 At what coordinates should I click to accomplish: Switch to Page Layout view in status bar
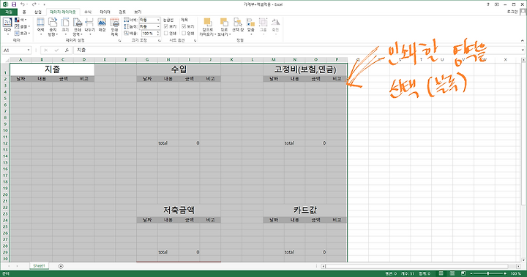[x=452, y=273]
